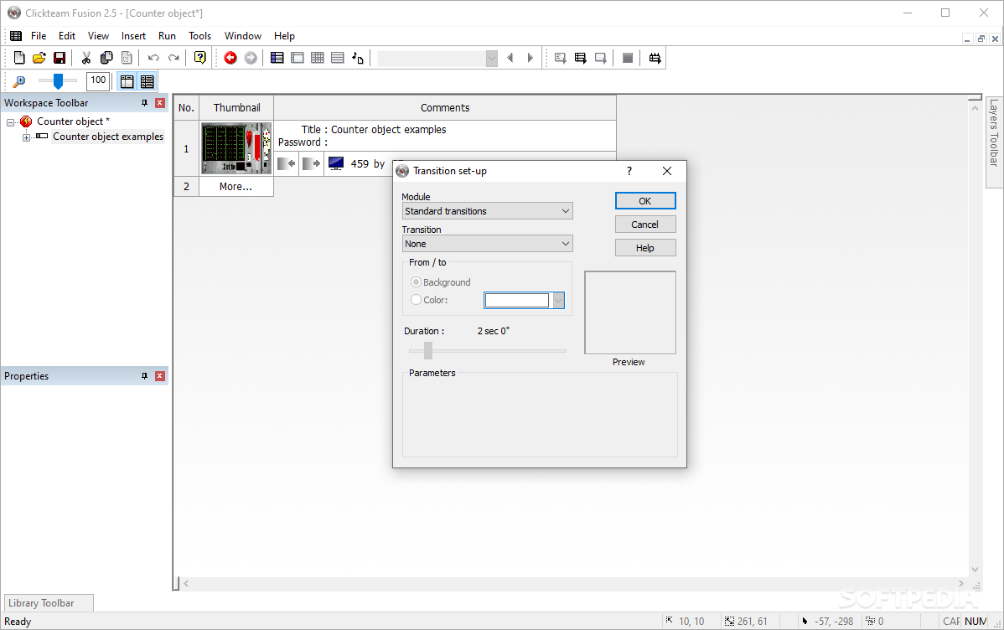Open the Window menu
Screen dimensions: 1004x630
243,36
